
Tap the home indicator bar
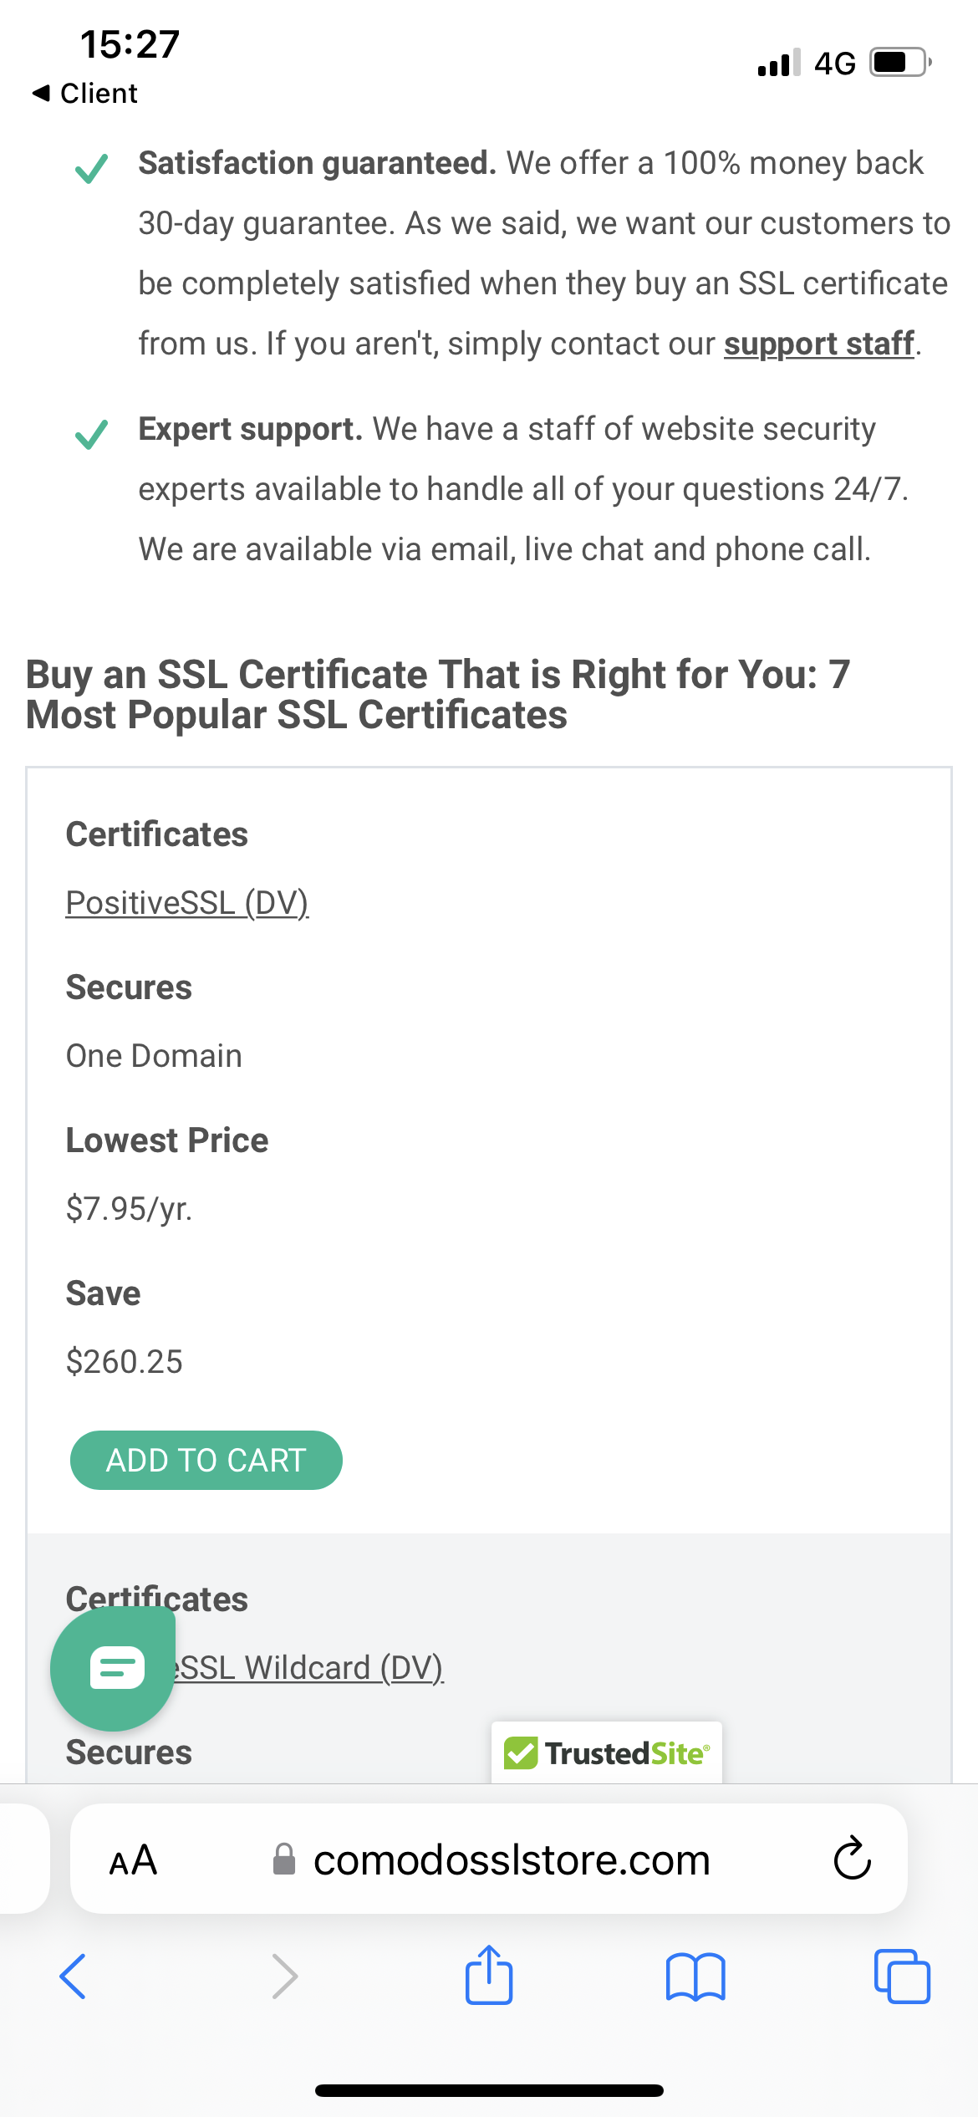click(x=489, y=2090)
